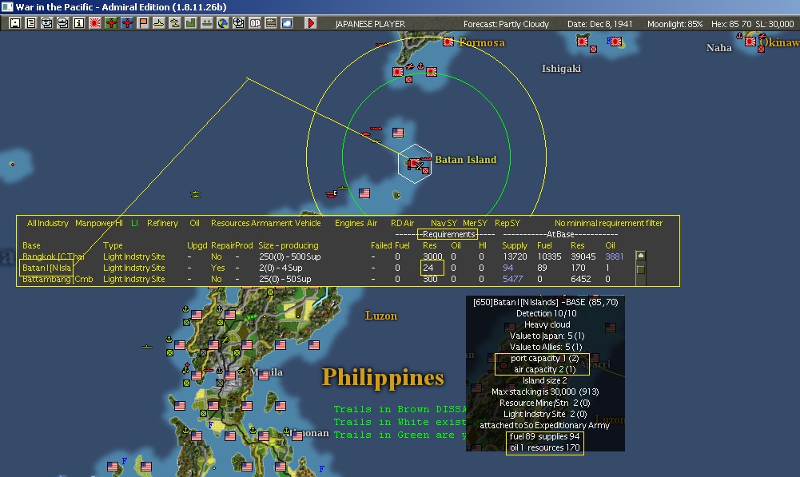Click the striped toolbar icon beside OP
Image resolution: width=800 pixels, height=477 pixels.
pyautogui.click(x=271, y=23)
